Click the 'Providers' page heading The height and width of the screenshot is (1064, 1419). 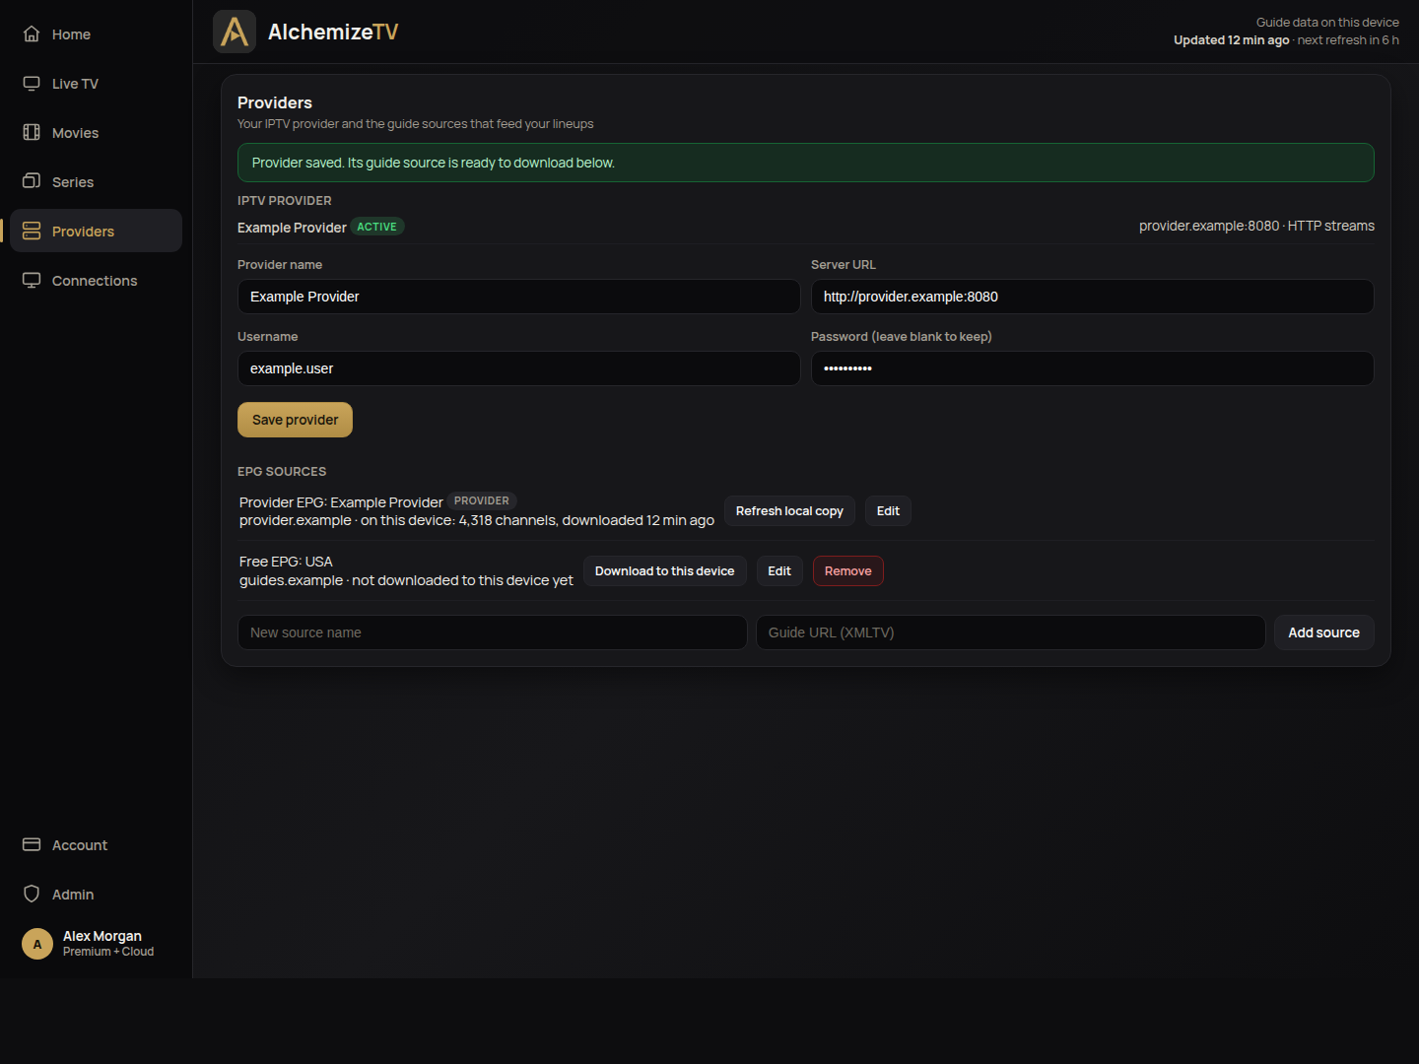(x=275, y=102)
